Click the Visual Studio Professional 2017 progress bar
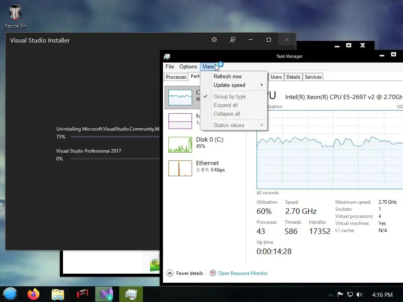The image size is (403, 302). click(115, 159)
